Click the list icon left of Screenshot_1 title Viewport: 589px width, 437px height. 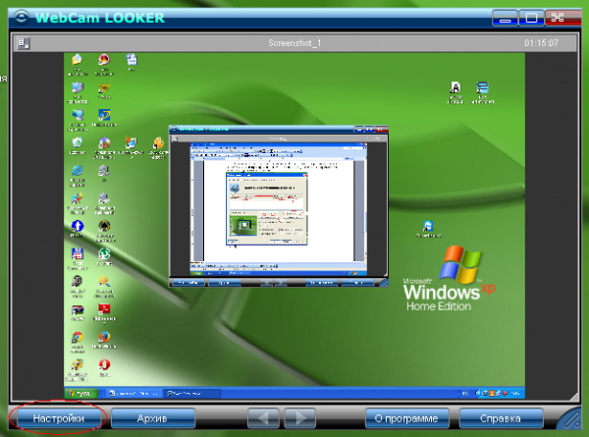[24, 43]
